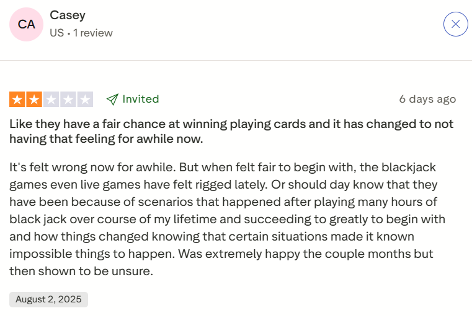Viewport: 472px width, 316px height.
Task: Select the fourth gray star
Action: (x=68, y=99)
